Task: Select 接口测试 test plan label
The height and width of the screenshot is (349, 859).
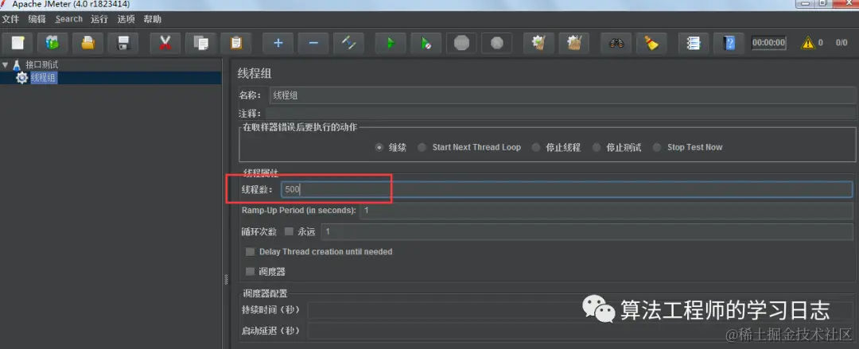Action: 41,64
